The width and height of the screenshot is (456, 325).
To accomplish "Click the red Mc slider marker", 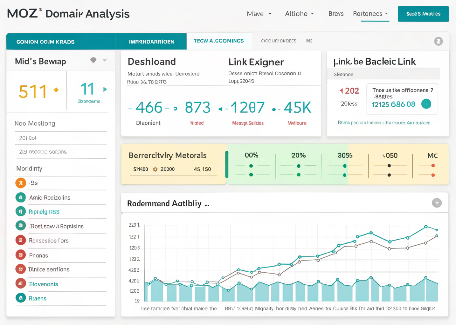I will point(432,165).
